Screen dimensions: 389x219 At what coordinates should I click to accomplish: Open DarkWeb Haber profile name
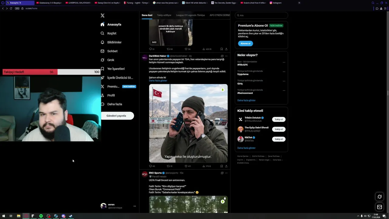[x=157, y=56]
